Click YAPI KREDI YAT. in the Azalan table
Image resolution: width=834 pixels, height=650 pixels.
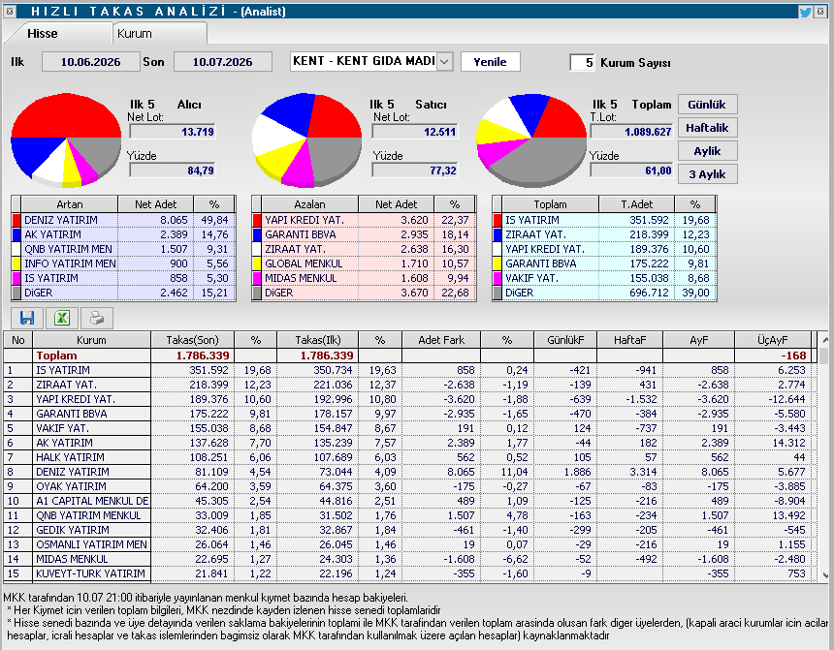[x=305, y=220]
